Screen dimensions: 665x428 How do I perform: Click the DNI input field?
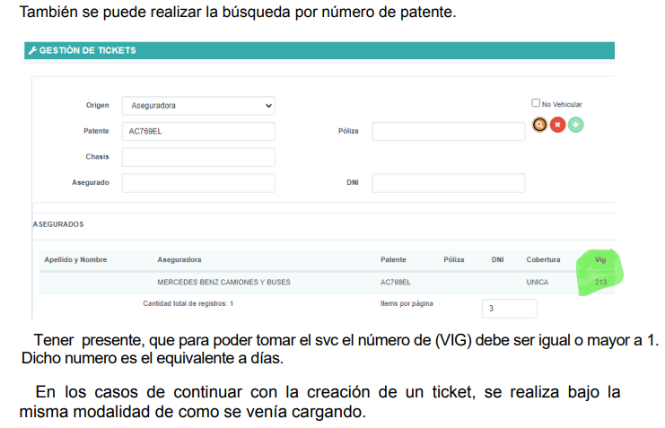click(449, 183)
